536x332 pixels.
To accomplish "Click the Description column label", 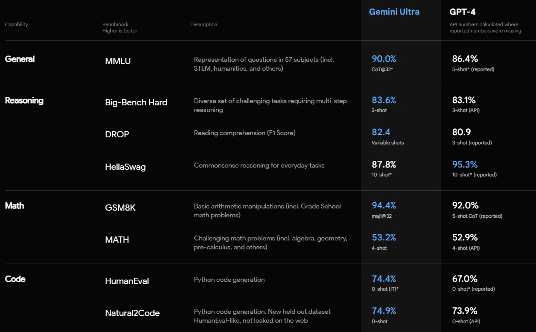I will [x=204, y=24].
